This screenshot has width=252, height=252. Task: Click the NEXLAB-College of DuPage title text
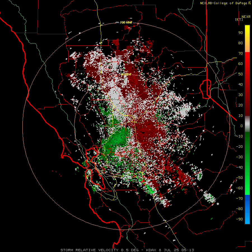pyautogui.click(x=223, y=3)
